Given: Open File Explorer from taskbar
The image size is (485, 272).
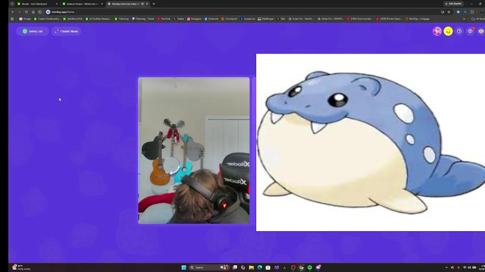Looking at the screenshot, I should pyautogui.click(x=251, y=267).
